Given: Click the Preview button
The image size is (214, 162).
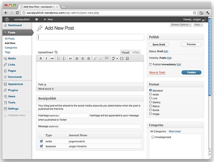Looking at the screenshot, I should 191,44.
